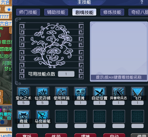This screenshot has width=148, height=137.
Task: Switch to the 师门技能 tab
Action: pos(28,12)
